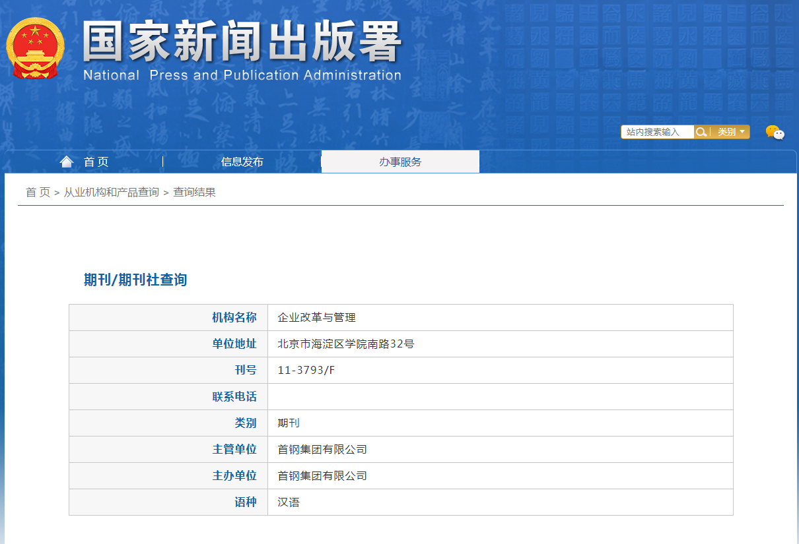
Task: Click the house icon in navigation bar
Action: click(x=67, y=162)
